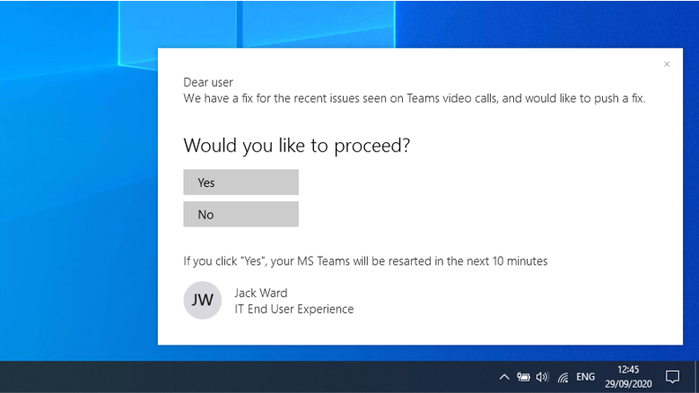Show hidden system tray icons
Viewport: 699px width, 393px height.
click(x=504, y=377)
